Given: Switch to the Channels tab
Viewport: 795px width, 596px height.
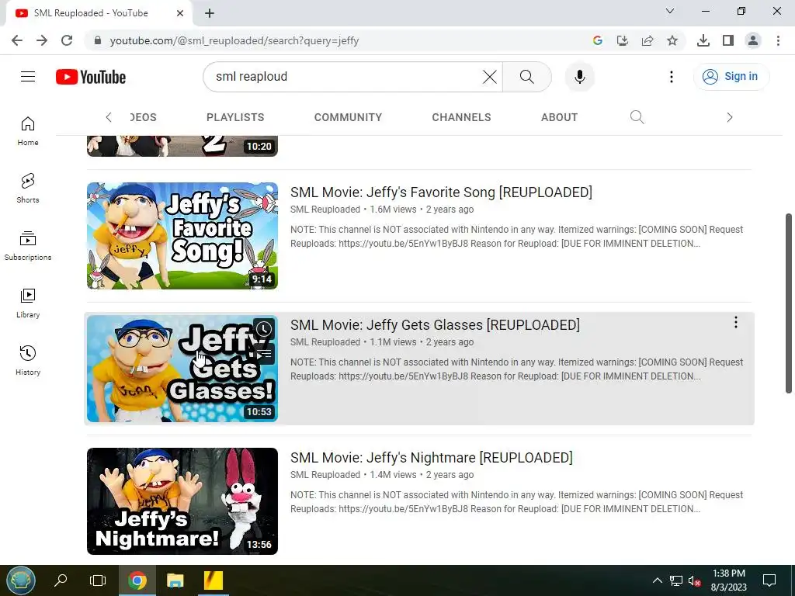Looking at the screenshot, I should pyautogui.click(x=461, y=117).
